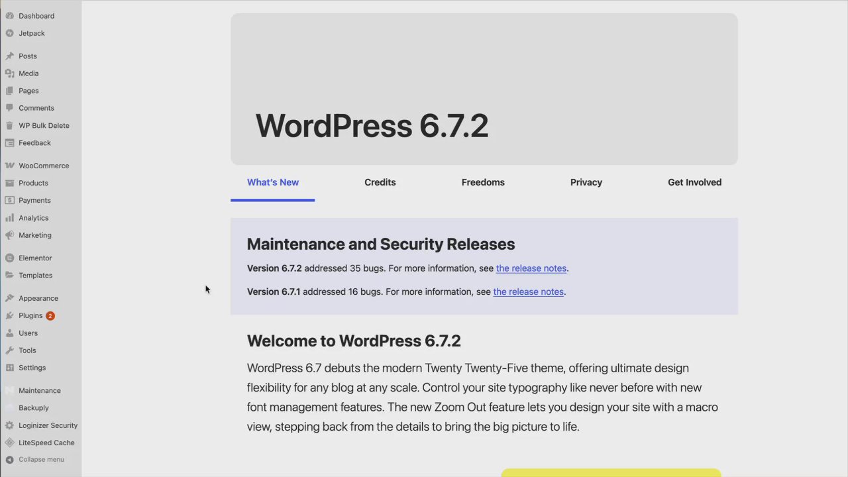This screenshot has height=477, width=848.
Task: Go to Posts in the sidebar
Action: coord(28,56)
